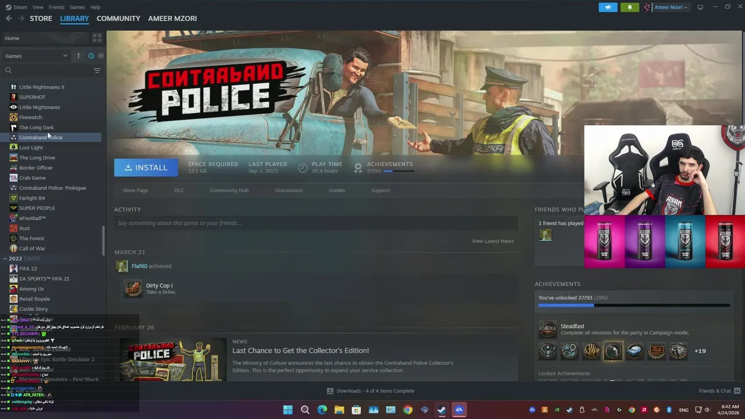The image size is (745, 419).
Task: Click the Steadfast achievement badge
Action: coord(548,329)
